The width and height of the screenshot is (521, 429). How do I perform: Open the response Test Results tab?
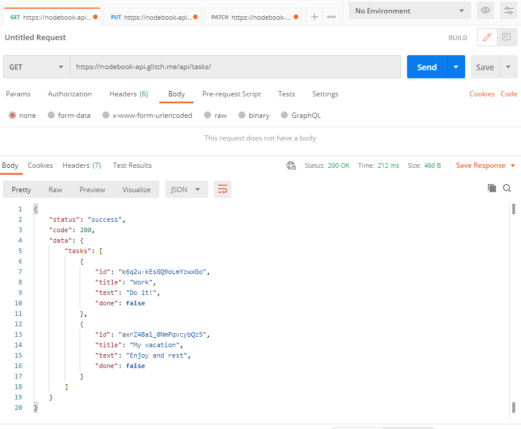pos(132,165)
